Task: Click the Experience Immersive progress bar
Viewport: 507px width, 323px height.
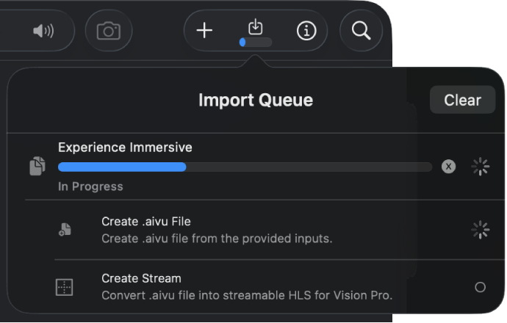Action: tap(245, 167)
